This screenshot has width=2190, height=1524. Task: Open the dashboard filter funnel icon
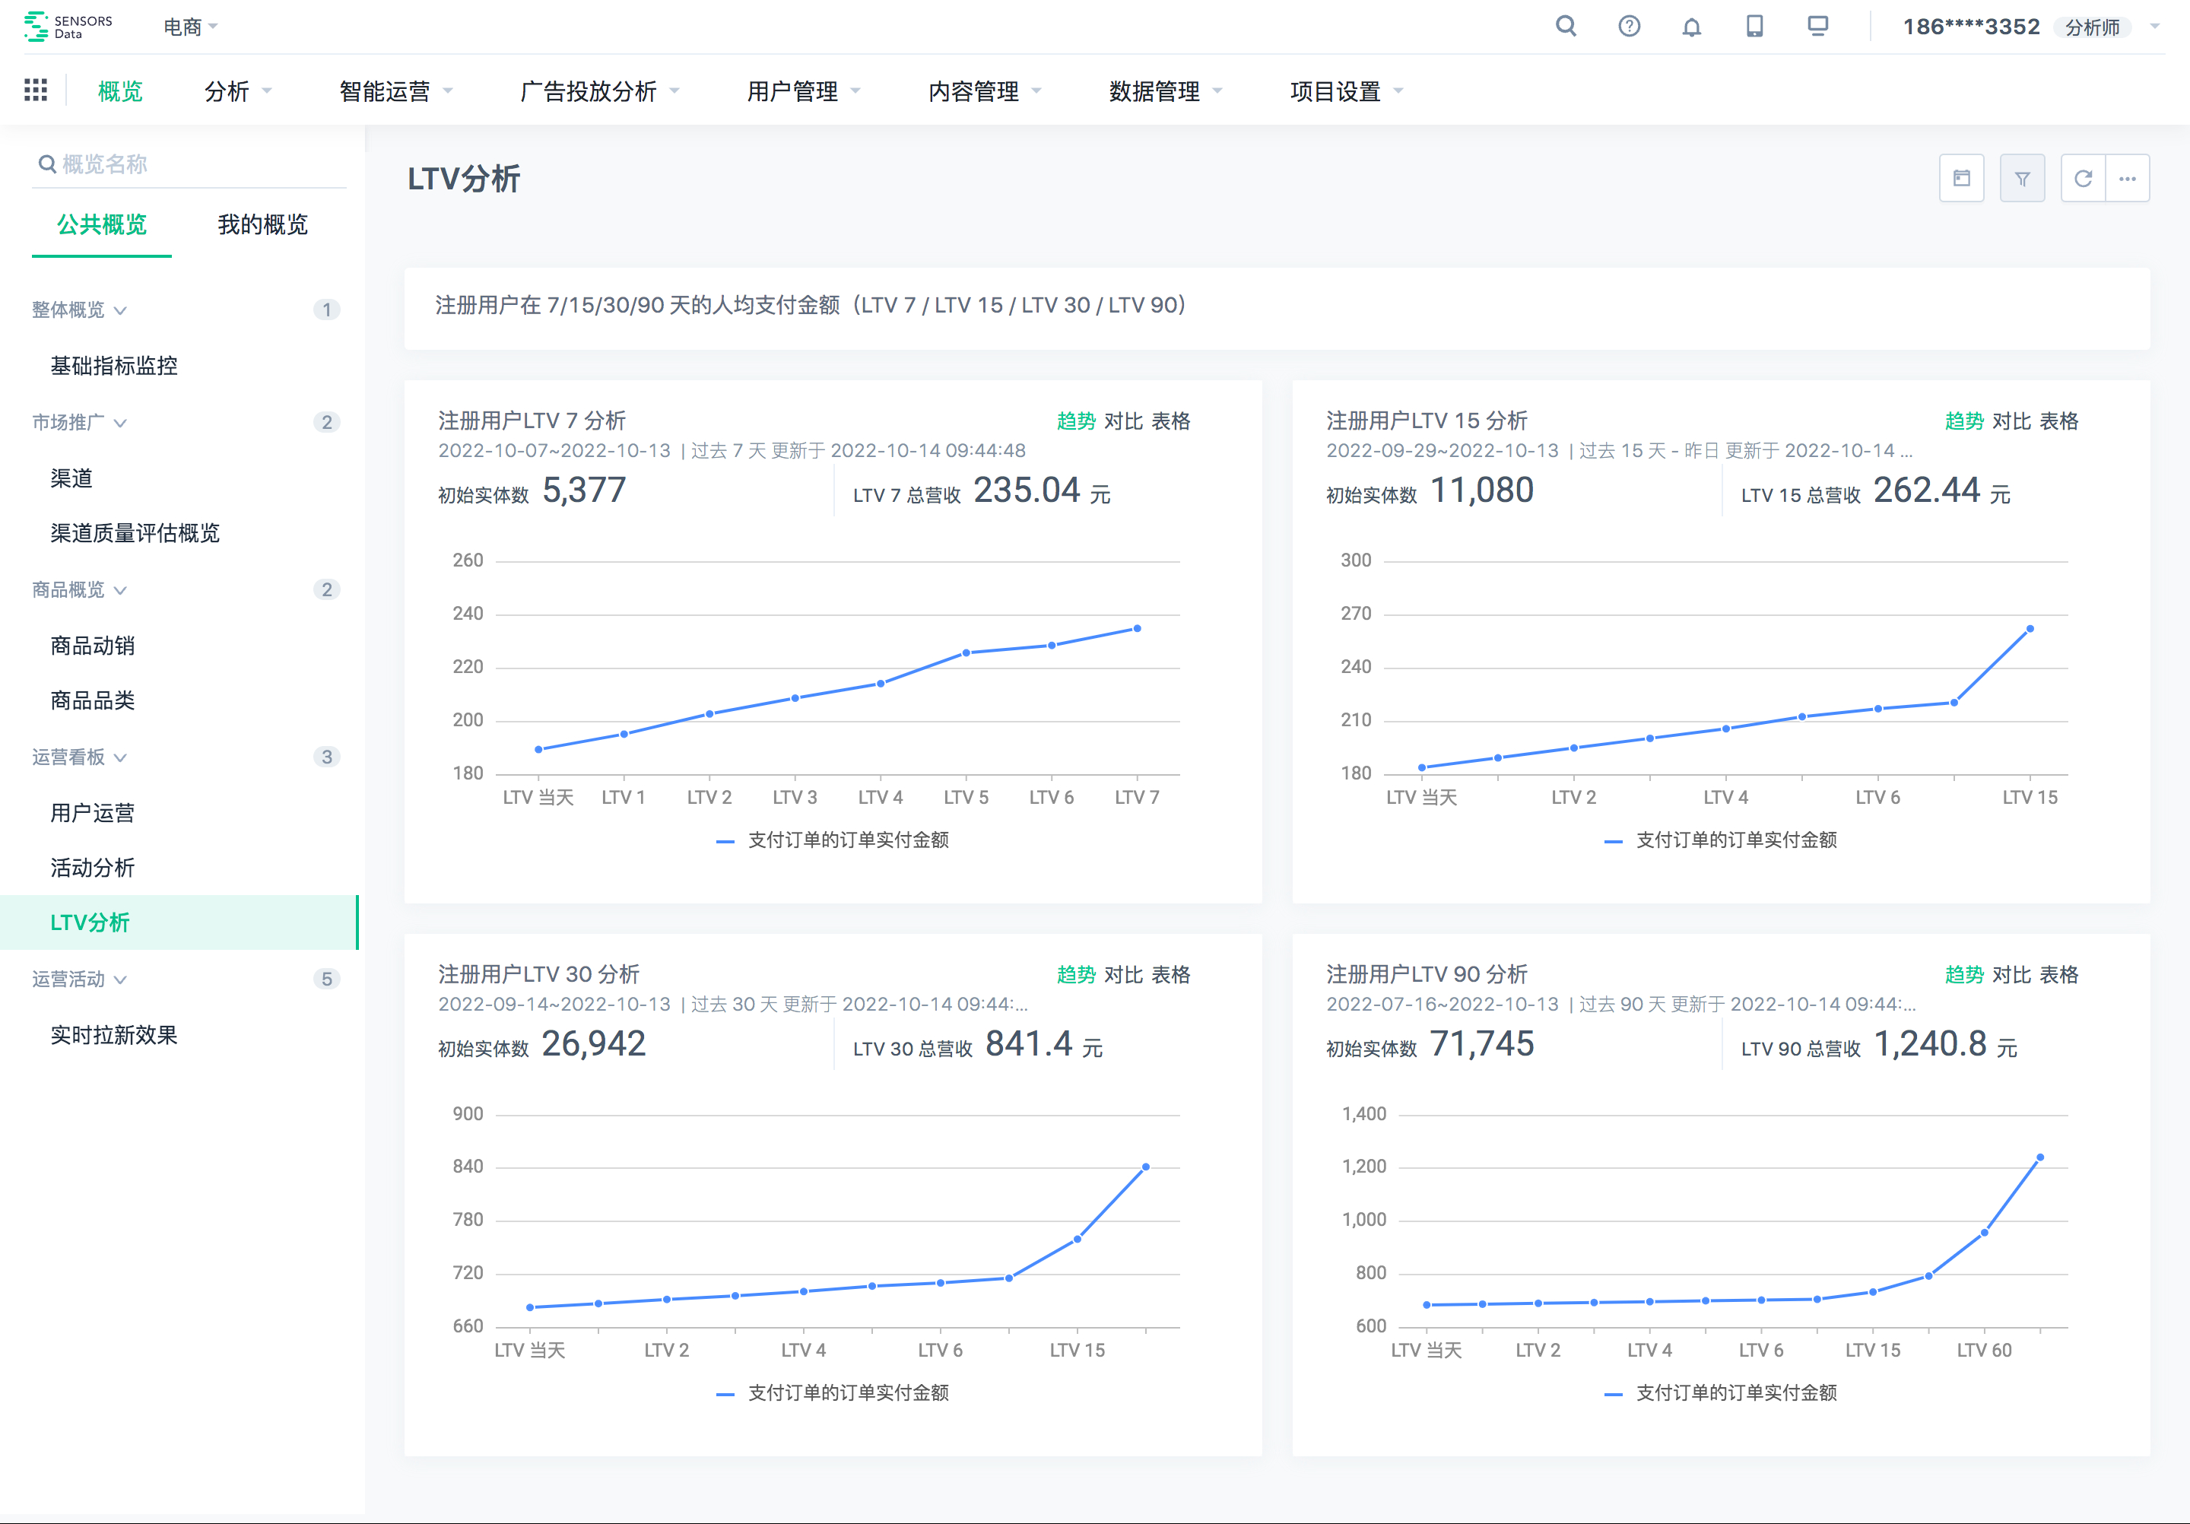click(2022, 179)
